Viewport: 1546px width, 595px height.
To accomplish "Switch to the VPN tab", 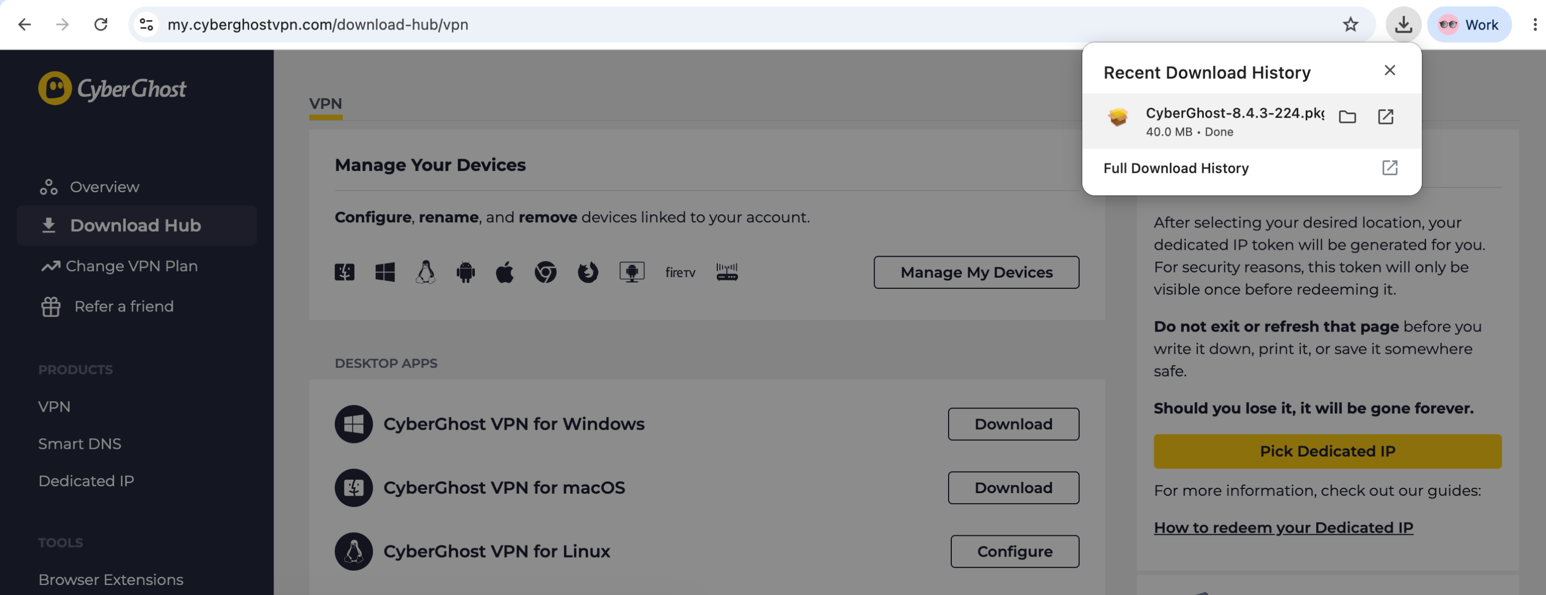I will 325,104.
